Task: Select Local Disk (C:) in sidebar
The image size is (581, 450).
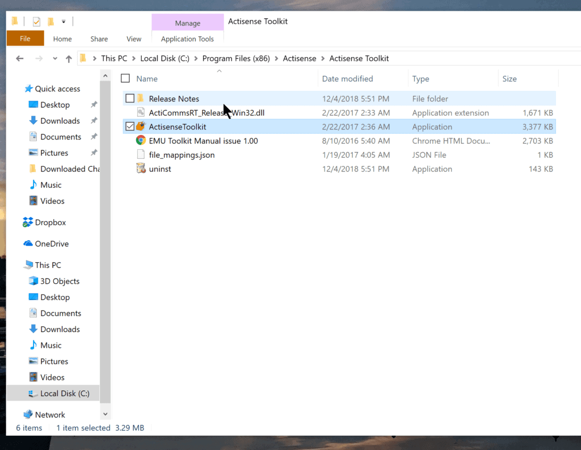Action: pos(65,393)
